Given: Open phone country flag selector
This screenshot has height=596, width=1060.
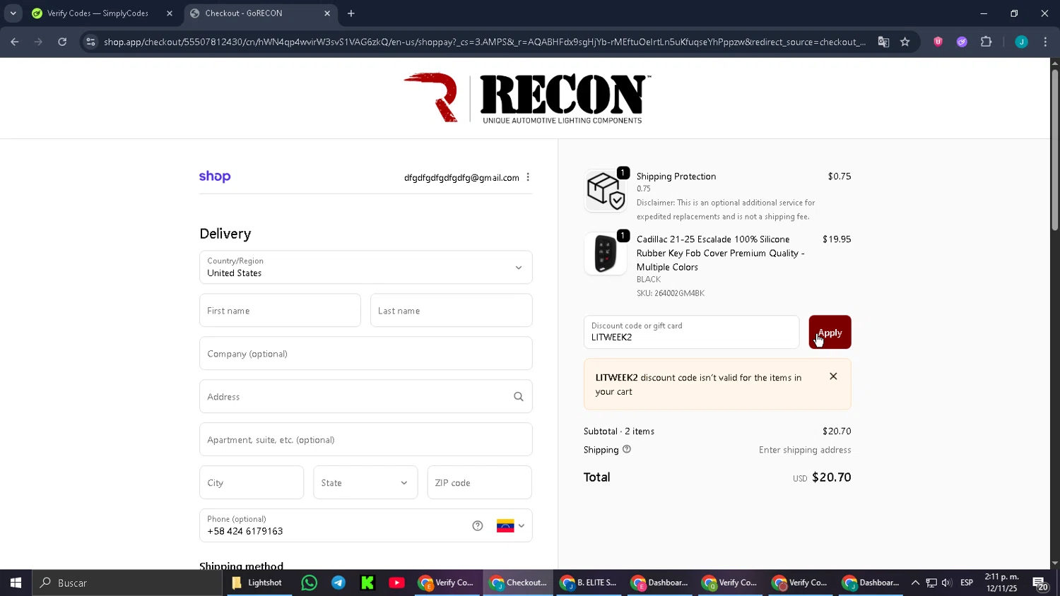Looking at the screenshot, I should coord(510,525).
